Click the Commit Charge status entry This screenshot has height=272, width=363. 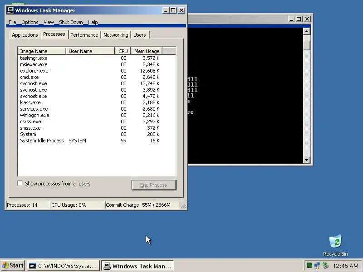click(142, 205)
